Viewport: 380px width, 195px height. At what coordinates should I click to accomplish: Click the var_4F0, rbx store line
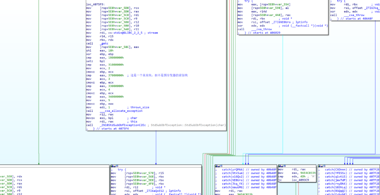point(138,184)
